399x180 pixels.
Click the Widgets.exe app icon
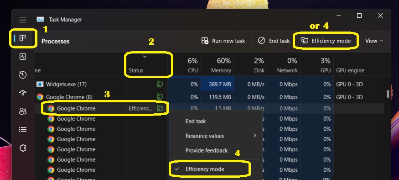pyautogui.click(x=40, y=84)
